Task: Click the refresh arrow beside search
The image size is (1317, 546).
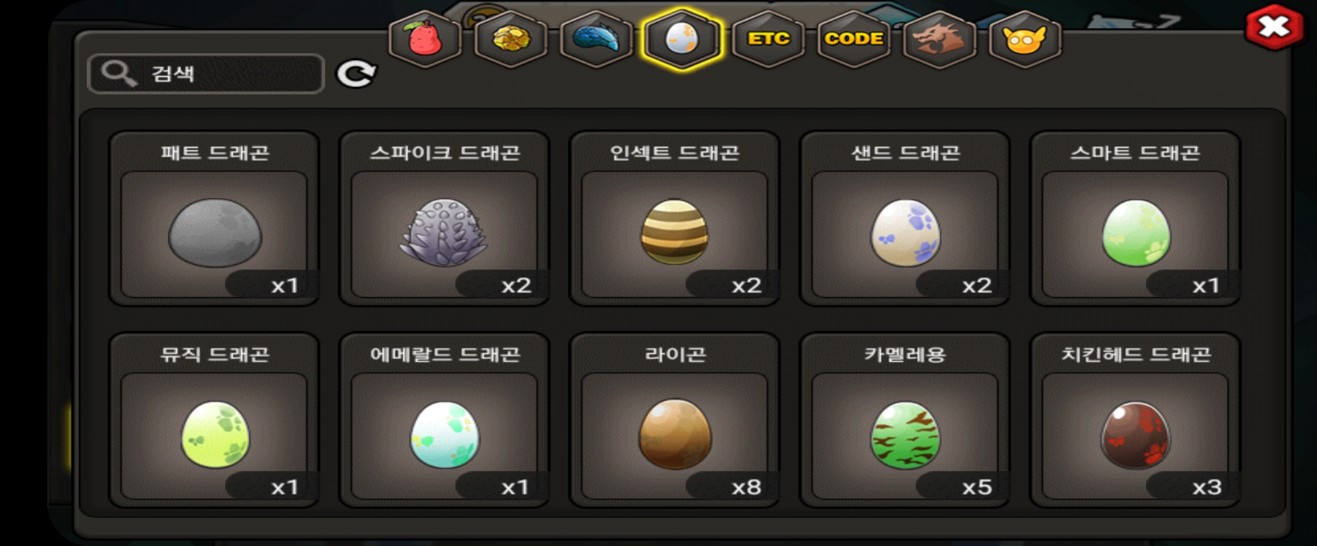Action: 356,74
